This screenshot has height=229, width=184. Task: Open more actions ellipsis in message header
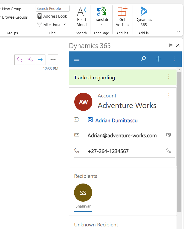(x=53, y=60)
